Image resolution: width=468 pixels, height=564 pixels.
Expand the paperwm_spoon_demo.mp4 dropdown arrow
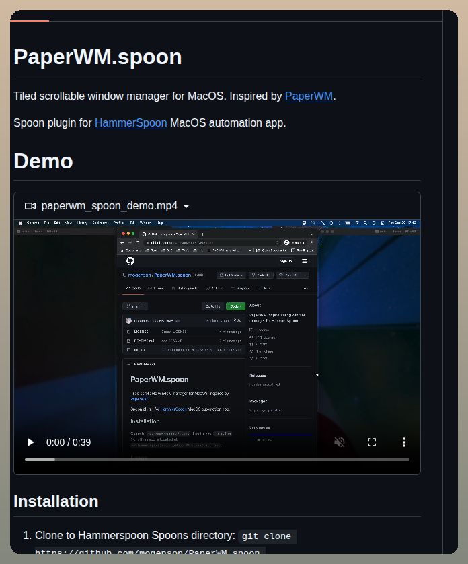[186, 207]
